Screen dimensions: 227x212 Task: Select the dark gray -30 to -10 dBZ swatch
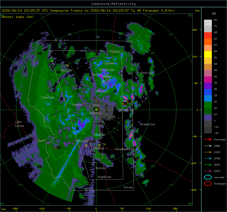[208, 130]
